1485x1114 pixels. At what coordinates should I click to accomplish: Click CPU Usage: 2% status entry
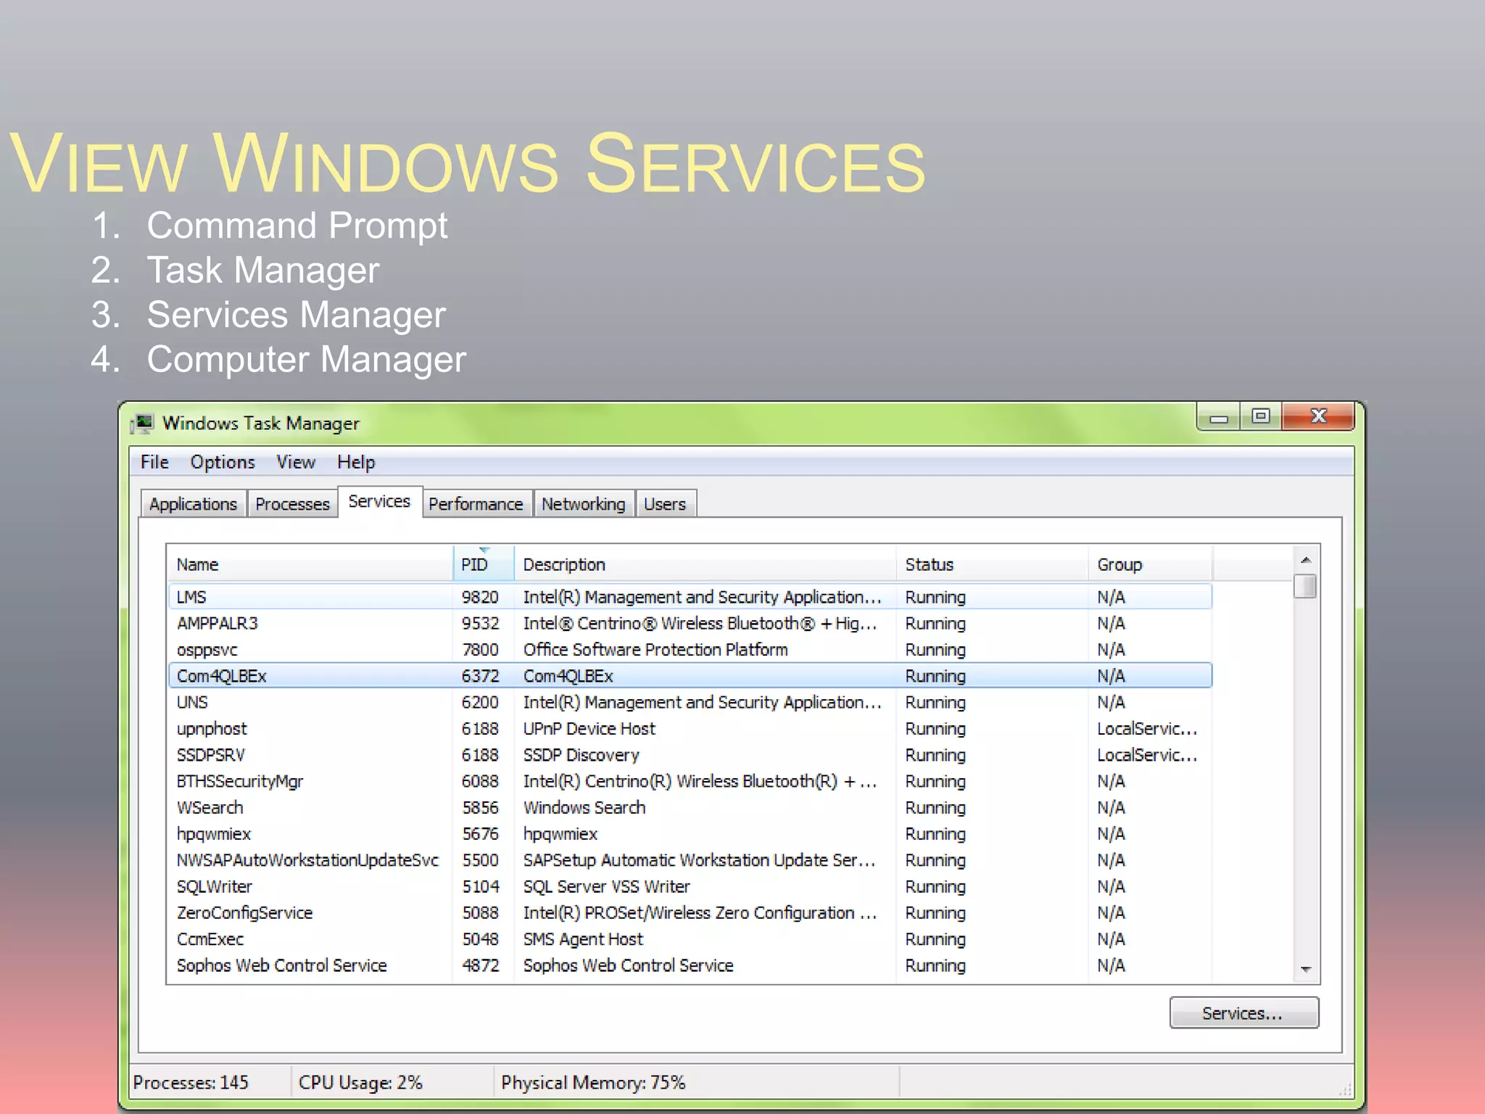point(360,1083)
